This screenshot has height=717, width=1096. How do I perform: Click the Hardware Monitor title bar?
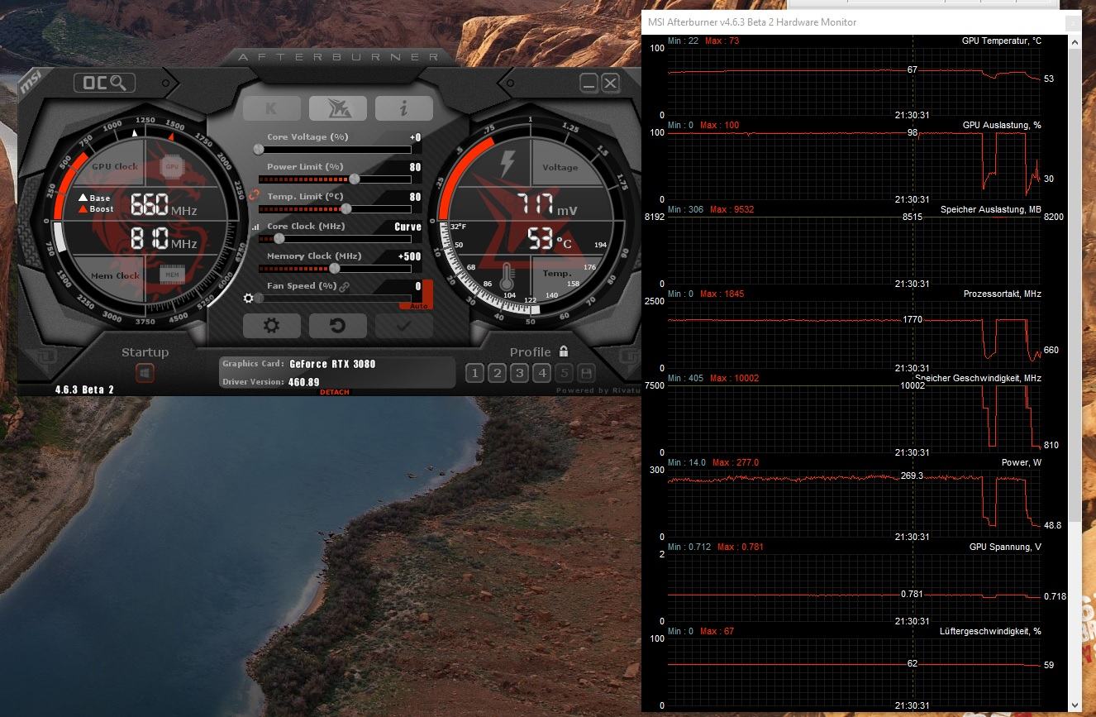[860, 22]
